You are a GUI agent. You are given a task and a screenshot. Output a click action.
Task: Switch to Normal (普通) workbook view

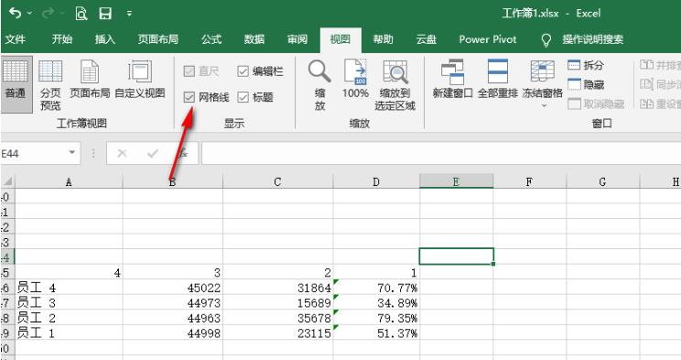[16, 84]
